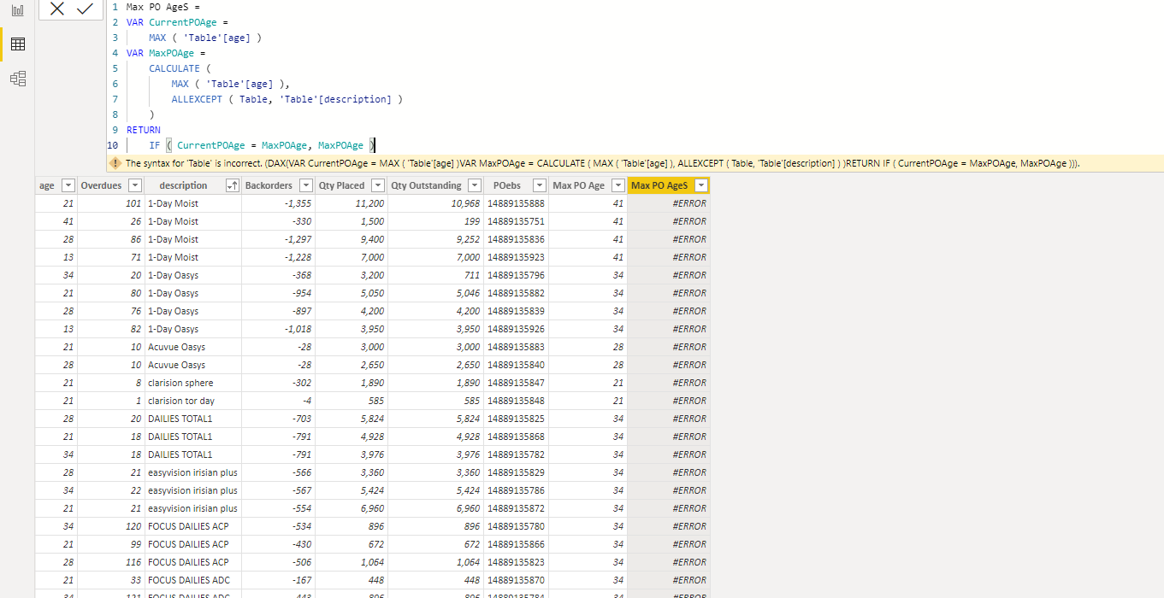
Task: Click the syntax error message text
Action: (603, 163)
